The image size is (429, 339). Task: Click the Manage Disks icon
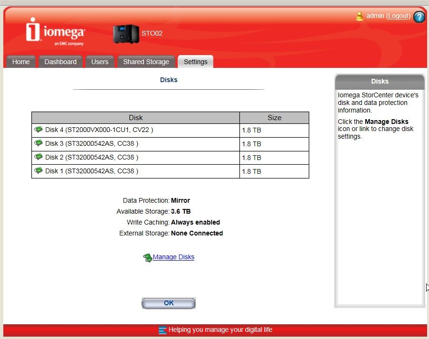pos(147,257)
